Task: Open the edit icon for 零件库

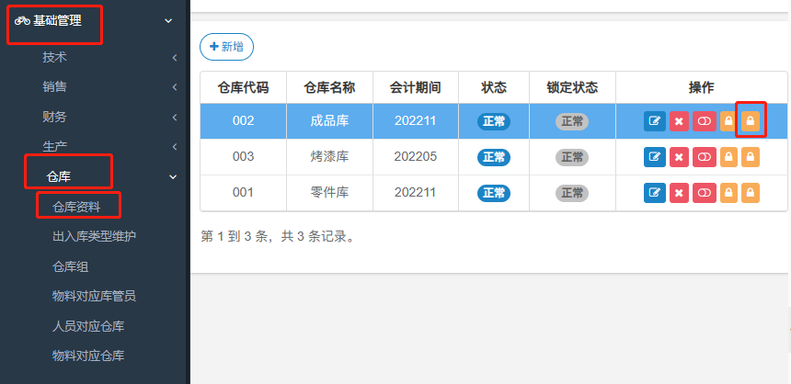Action: click(x=655, y=192)
